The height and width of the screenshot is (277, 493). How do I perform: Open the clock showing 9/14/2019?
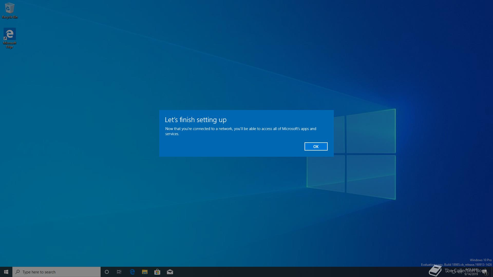coord(471,272)
